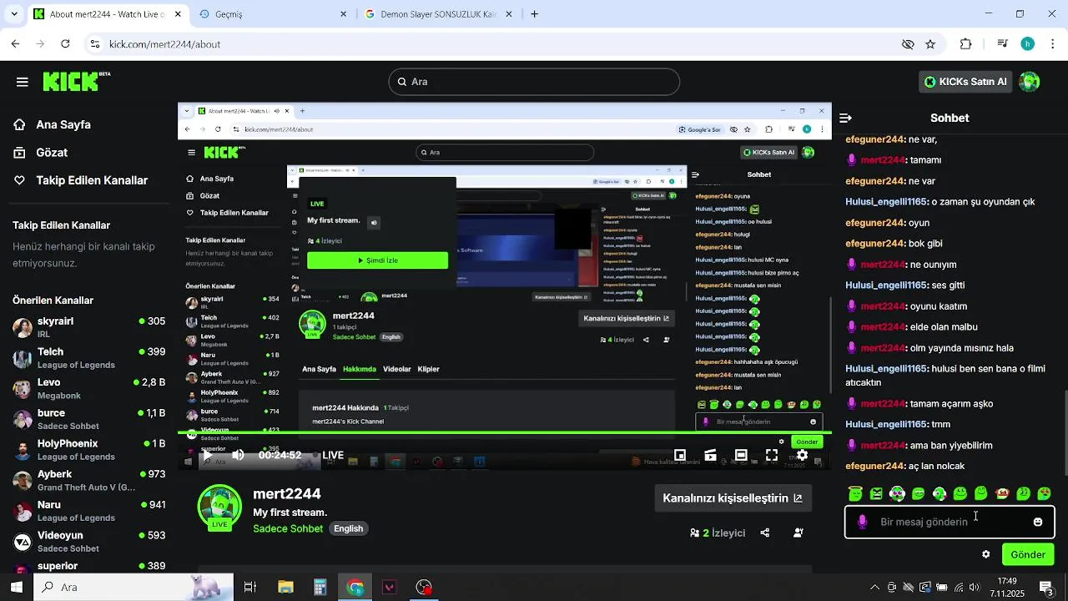Viewport: 1068px width, 601px height.
Task: Toggle theater mode on the player
Action: (741, 455)
